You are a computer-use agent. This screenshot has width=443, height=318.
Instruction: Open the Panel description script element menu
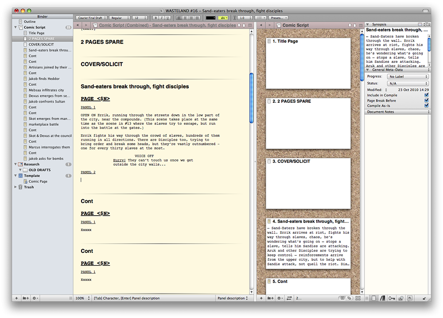click(x=233, y=299)
